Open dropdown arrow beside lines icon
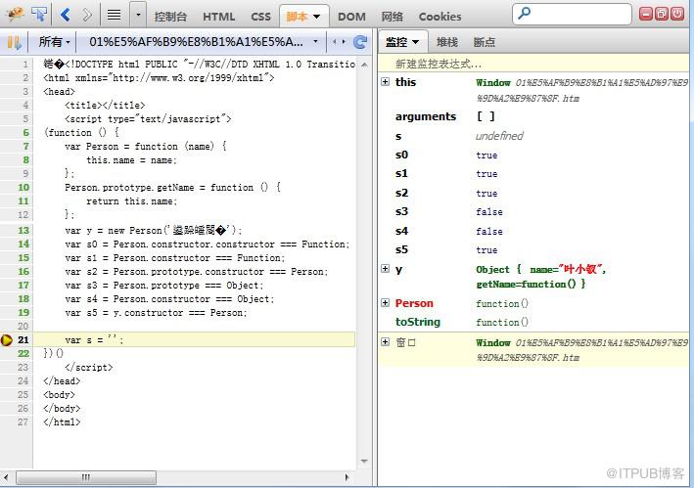 coord(138,15)
